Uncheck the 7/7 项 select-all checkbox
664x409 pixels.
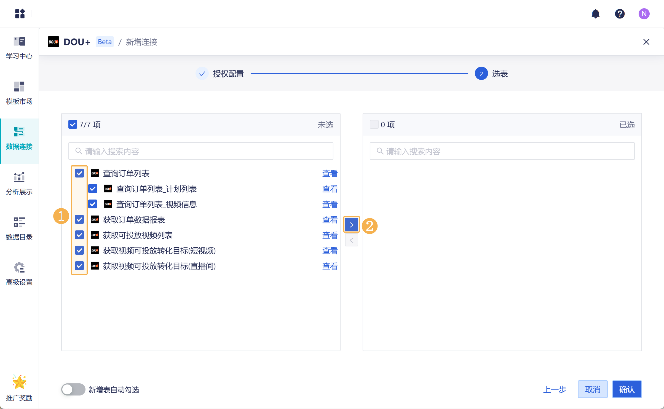click(x=73, y=125)
